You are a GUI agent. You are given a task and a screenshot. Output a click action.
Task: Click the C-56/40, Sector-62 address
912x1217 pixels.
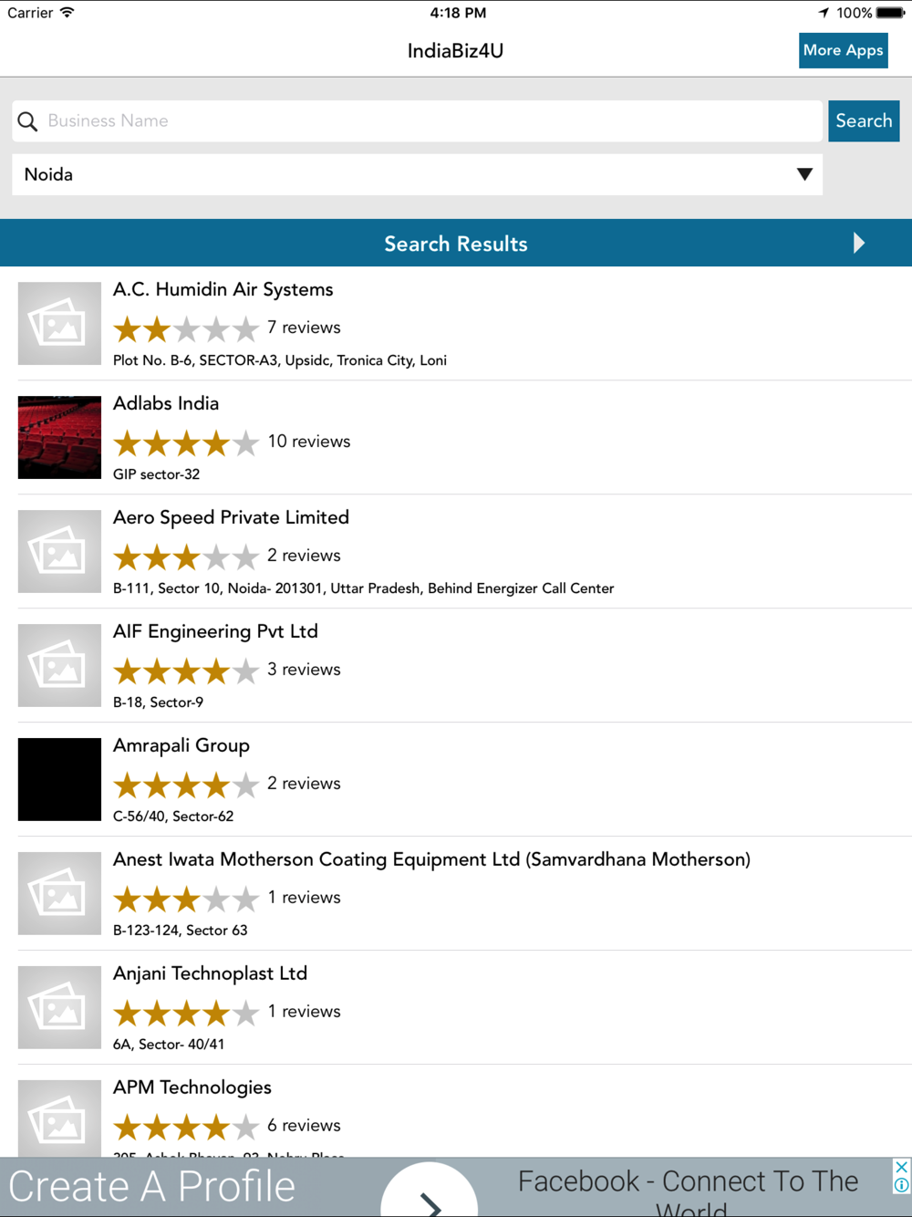173,817
